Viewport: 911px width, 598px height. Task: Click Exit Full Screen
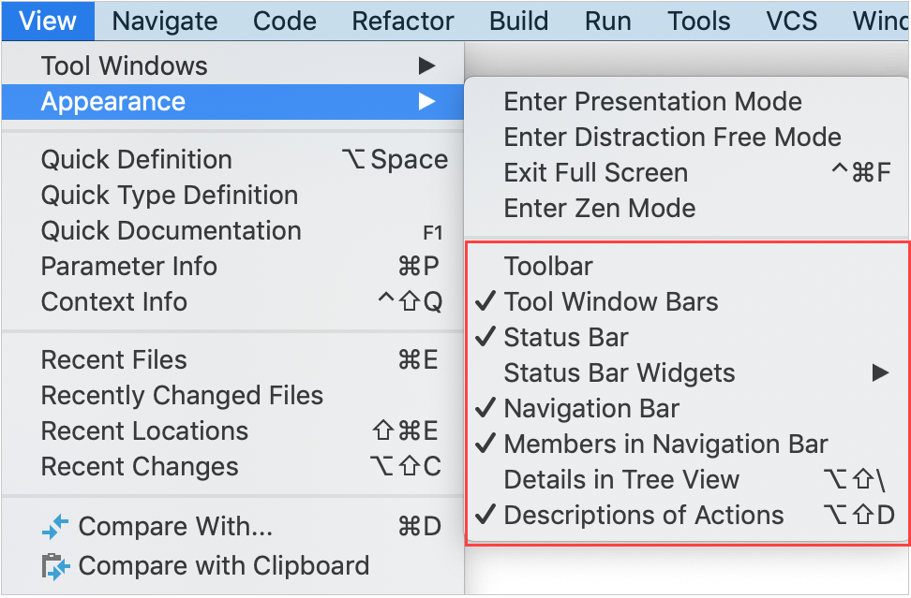595,173
